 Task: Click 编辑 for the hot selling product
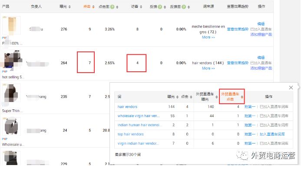click(261, 57)
